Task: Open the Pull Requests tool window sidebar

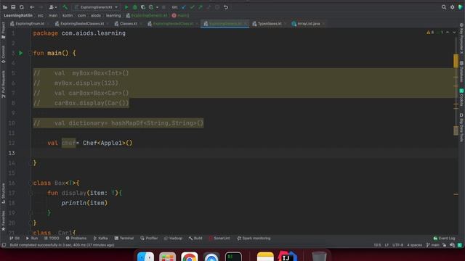Action: click(3, 84)
